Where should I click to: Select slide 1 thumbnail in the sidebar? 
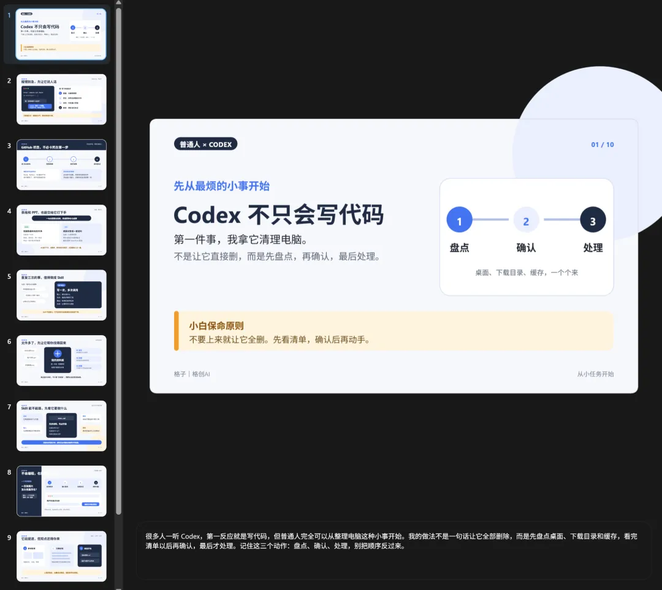[61, 34]
